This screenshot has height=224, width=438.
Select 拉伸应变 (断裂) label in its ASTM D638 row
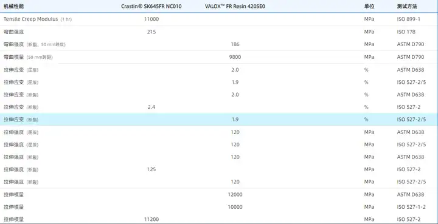(21, 95)
